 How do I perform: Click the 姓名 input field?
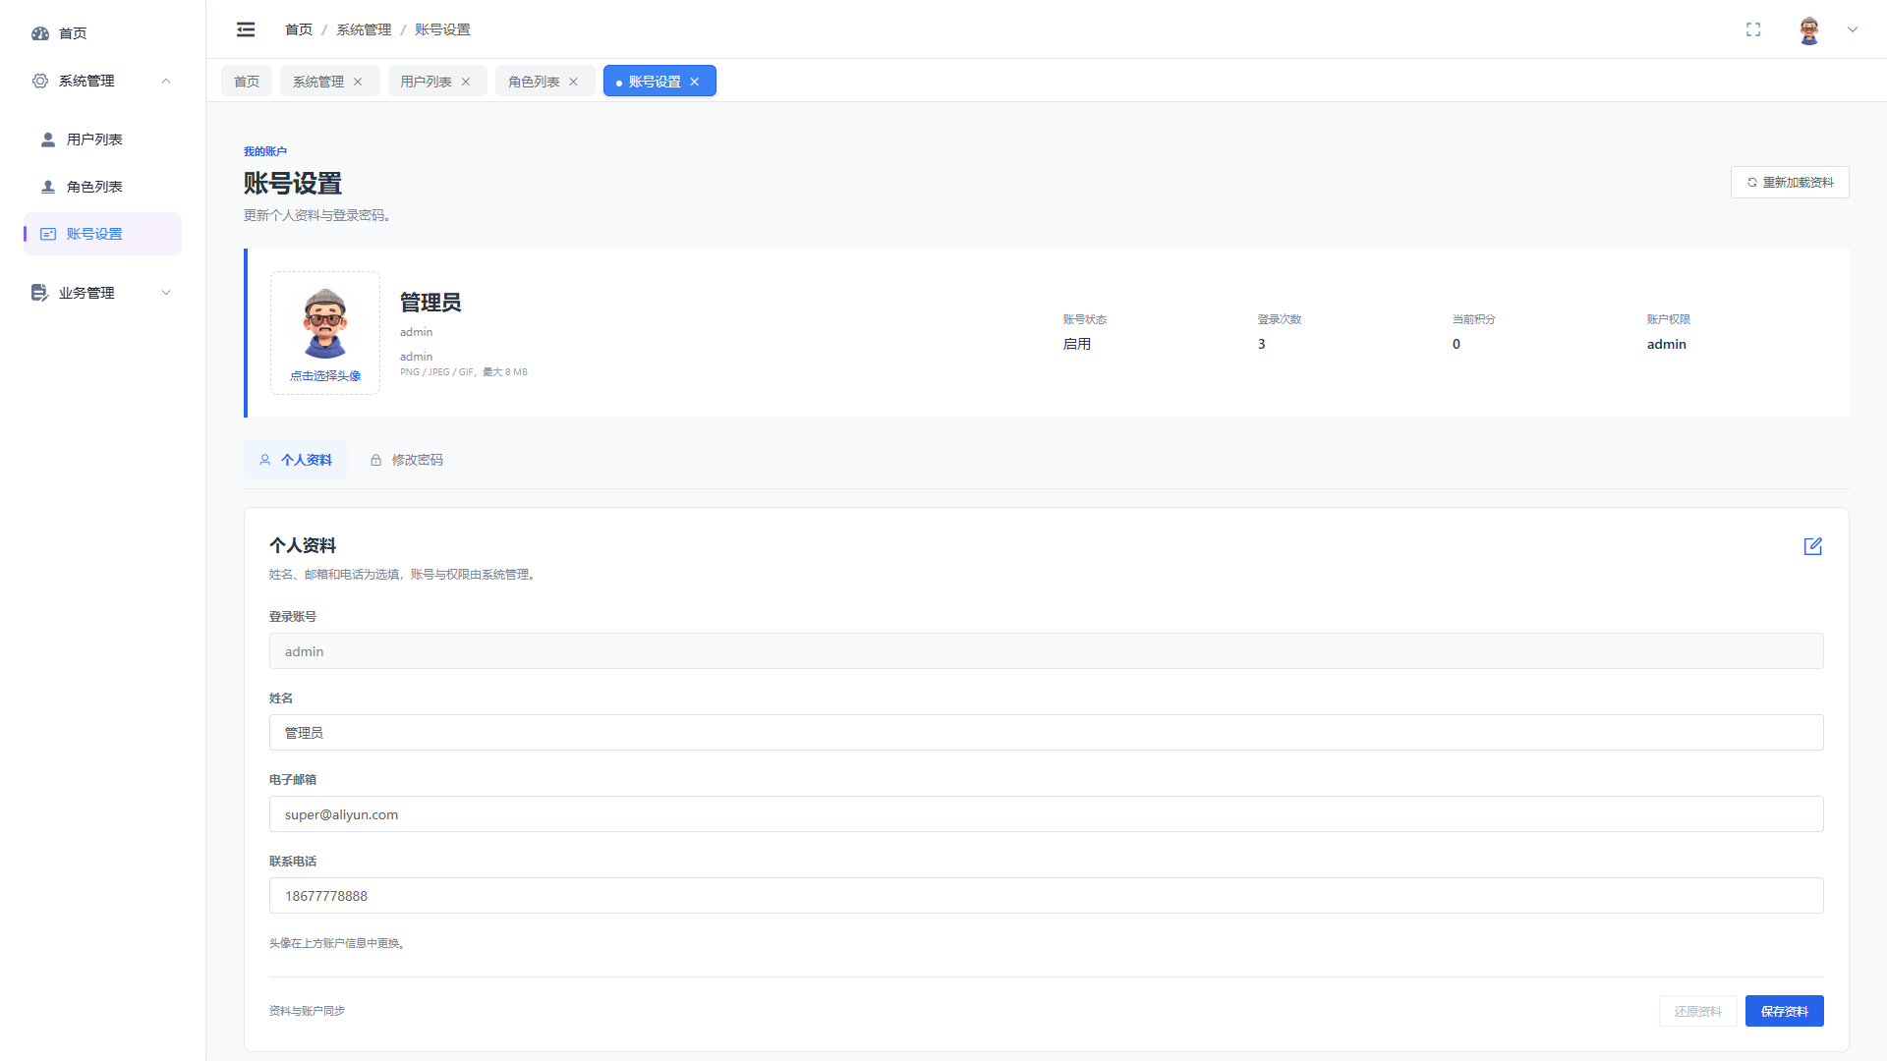coord(1046,733)
